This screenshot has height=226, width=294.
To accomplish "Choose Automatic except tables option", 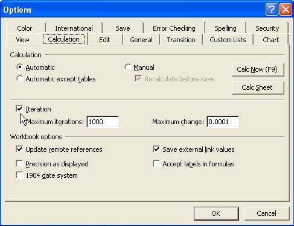I will click(x=19, y=78).
